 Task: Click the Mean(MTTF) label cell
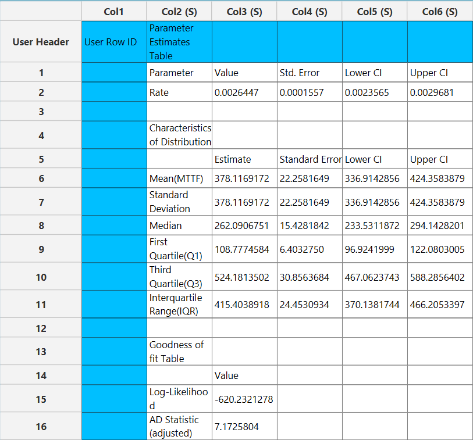coord(180,178)
